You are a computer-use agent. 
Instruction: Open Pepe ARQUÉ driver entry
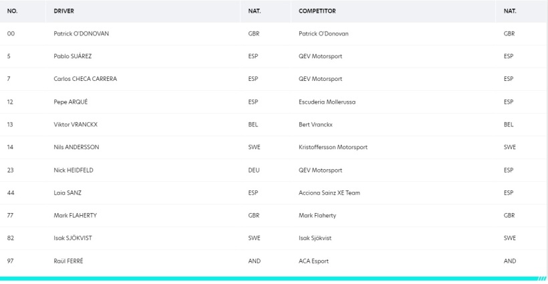pos(71,102)
